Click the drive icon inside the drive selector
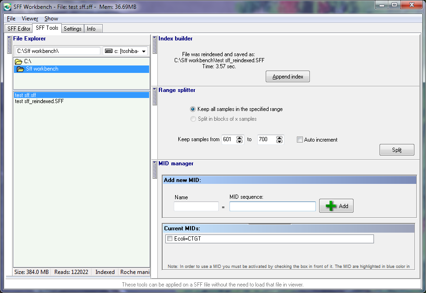426x293 pixels. 110,51
